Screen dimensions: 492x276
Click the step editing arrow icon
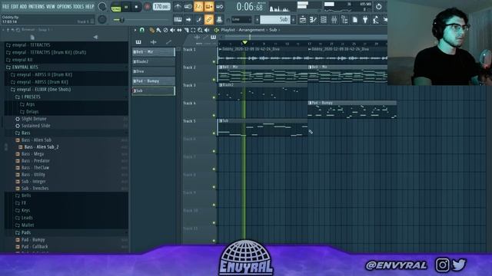tap(188, 19)
